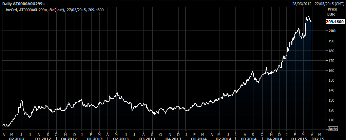Viewport: 346px width, 140px height.
Task: Click the Q3 2013 quarter label
Action: (x=147, y=138)
